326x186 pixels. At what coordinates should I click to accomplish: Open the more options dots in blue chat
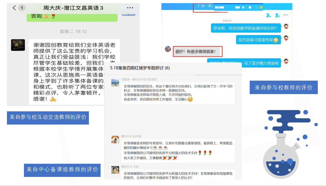click(x=286, y=15)
